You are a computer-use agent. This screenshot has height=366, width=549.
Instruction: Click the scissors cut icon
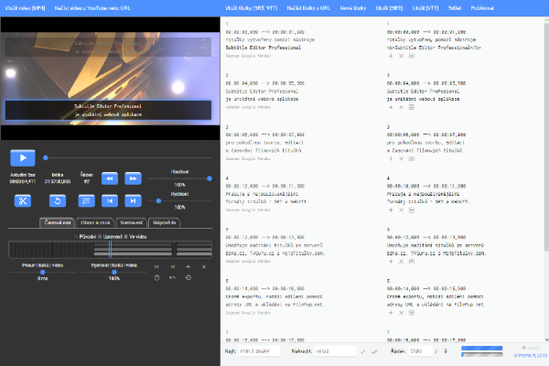click(23, 200)
